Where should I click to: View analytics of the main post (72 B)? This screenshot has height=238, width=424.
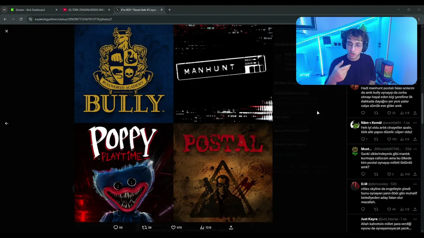206,227
